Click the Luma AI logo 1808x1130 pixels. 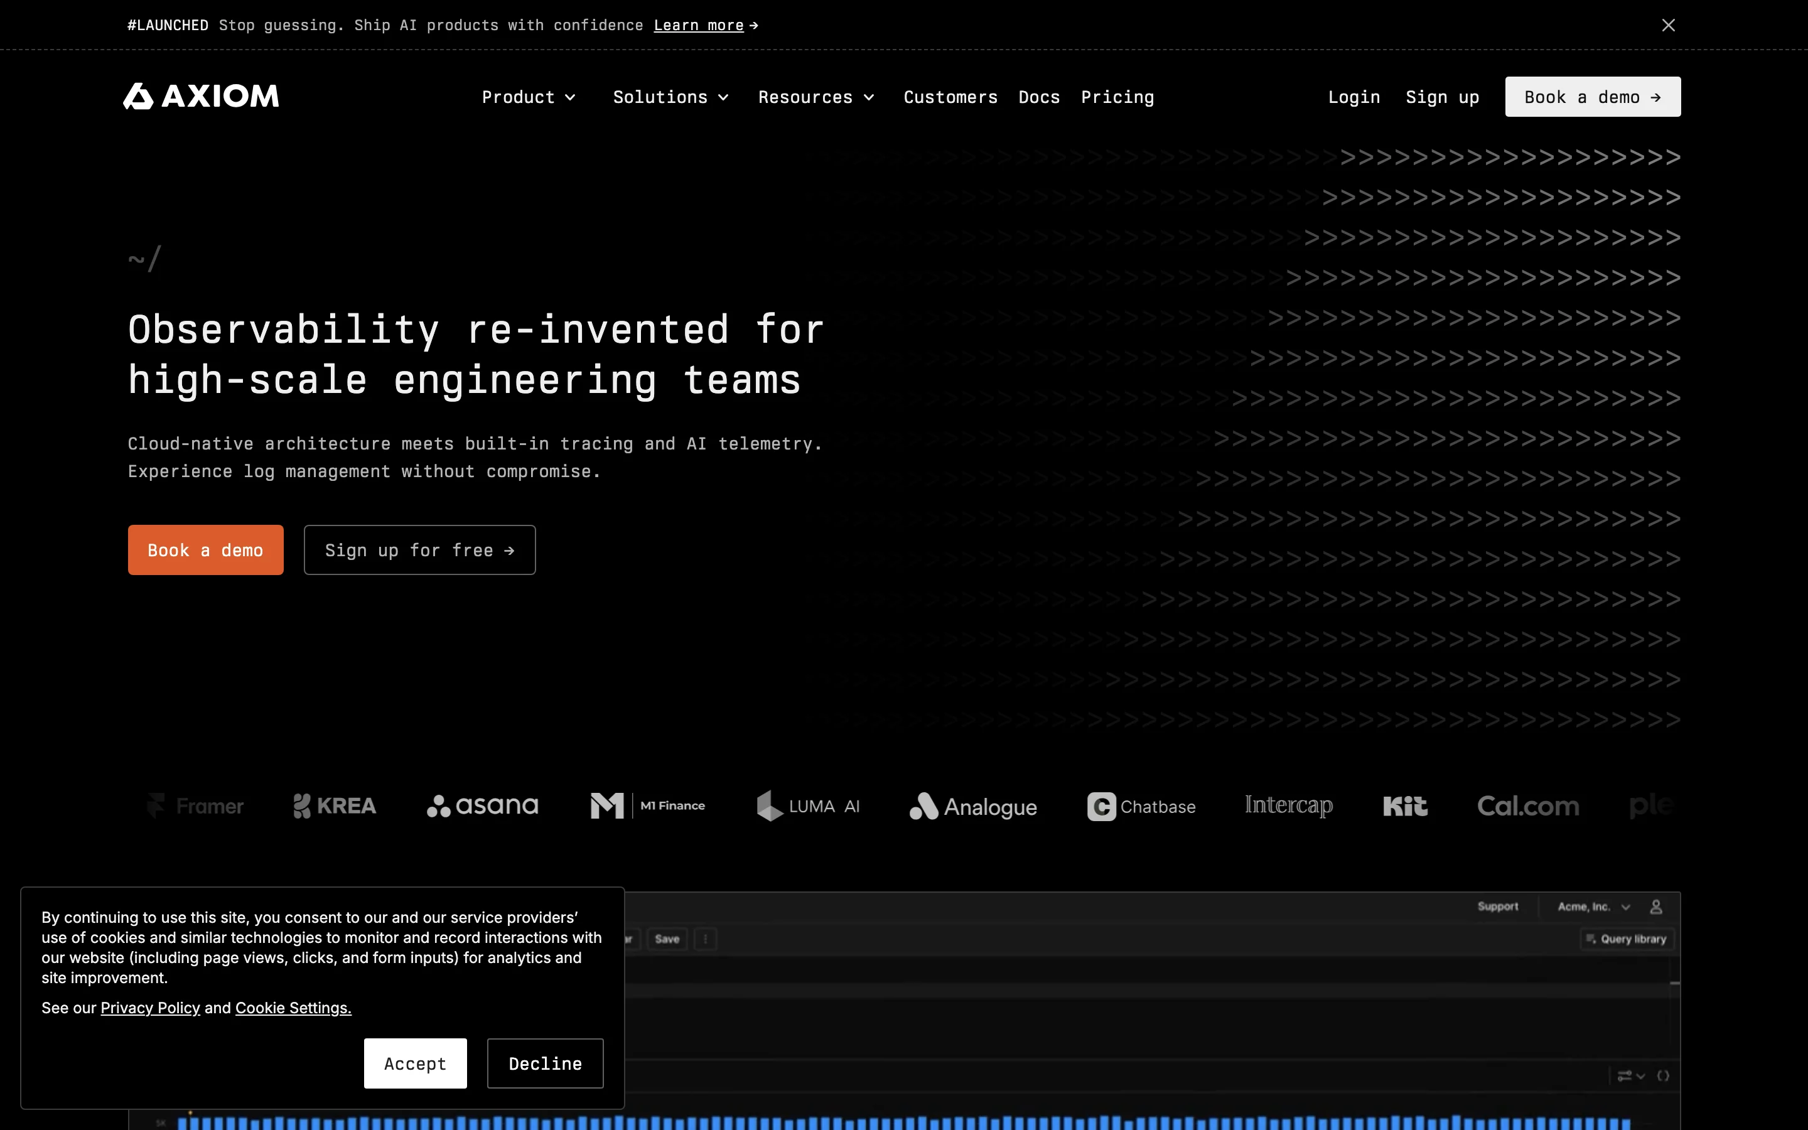pos(809,805)
